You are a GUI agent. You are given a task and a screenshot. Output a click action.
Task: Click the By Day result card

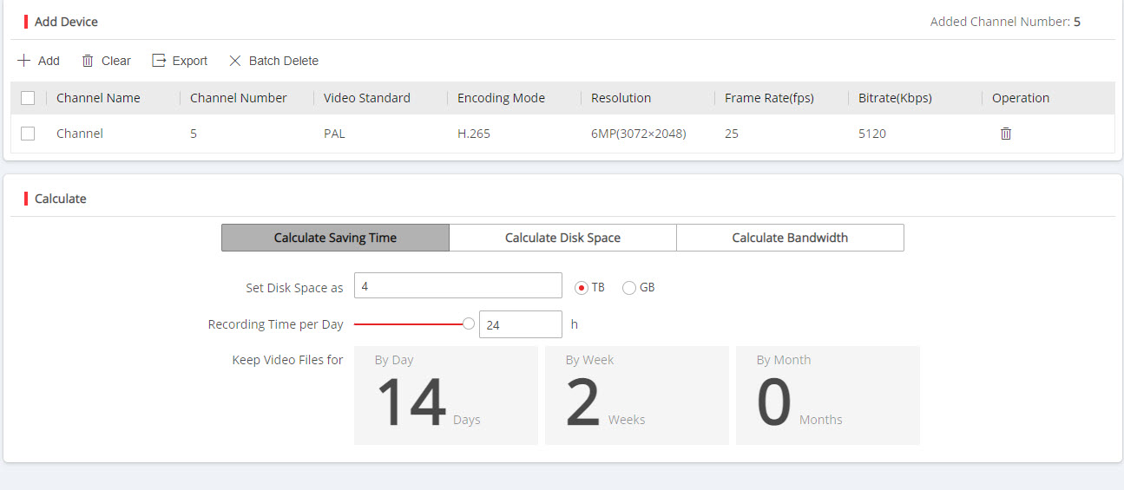pos(445,395)
